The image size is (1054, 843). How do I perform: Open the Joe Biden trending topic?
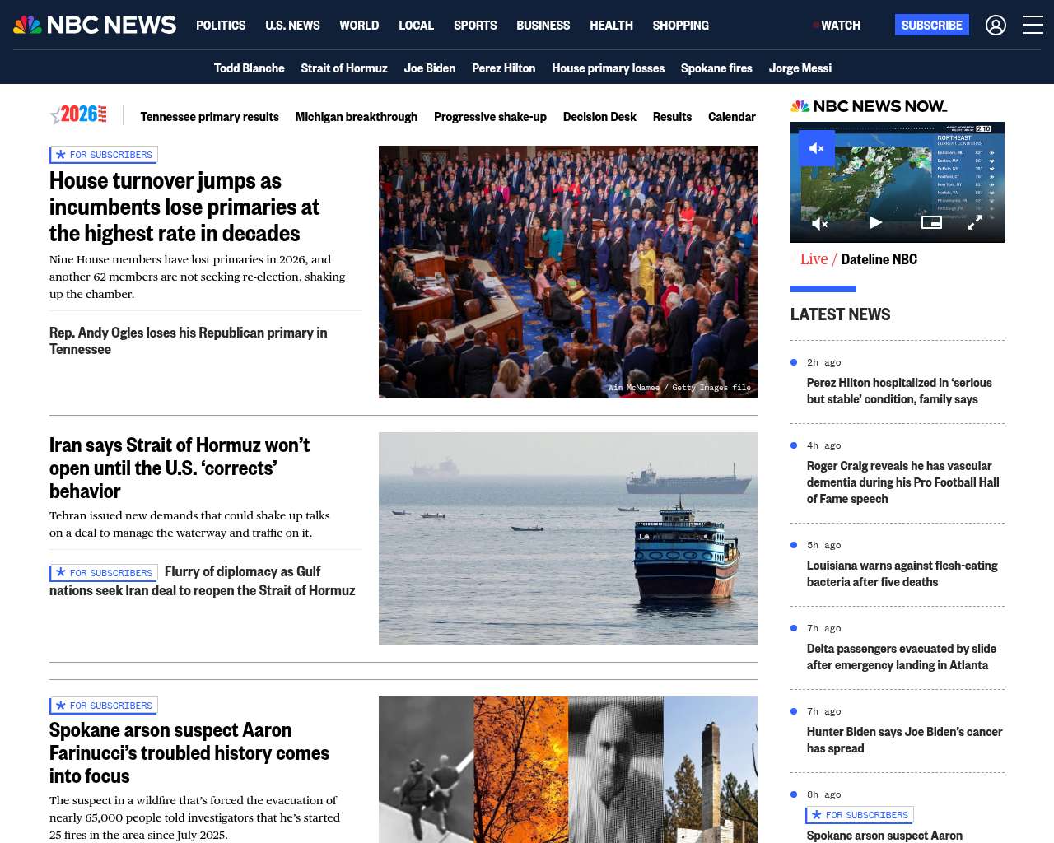point(430,68)
